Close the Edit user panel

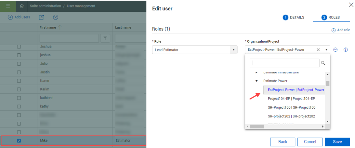pyautogui.click(x=351, y=5)
